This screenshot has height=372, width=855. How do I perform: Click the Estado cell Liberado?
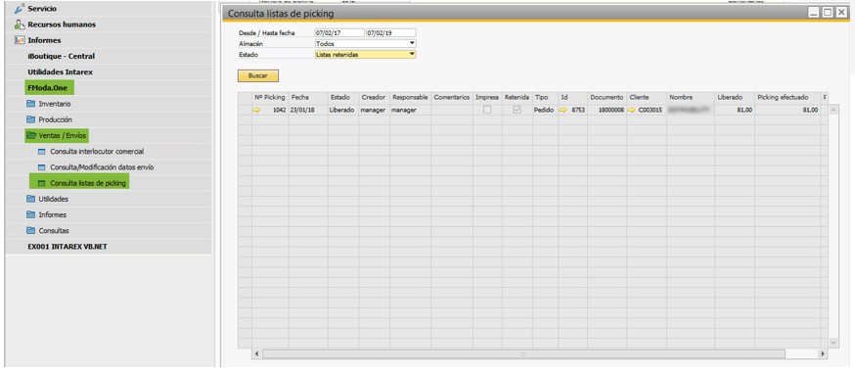pyautogui.click(x=343, y=110)
